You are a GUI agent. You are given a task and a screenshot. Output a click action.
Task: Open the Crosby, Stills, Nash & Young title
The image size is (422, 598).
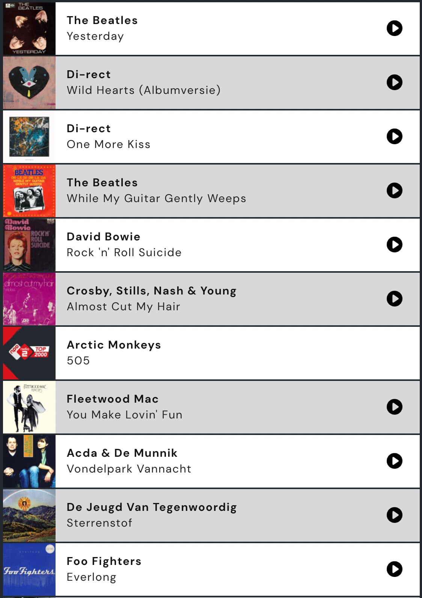click(x=152, y=291)
